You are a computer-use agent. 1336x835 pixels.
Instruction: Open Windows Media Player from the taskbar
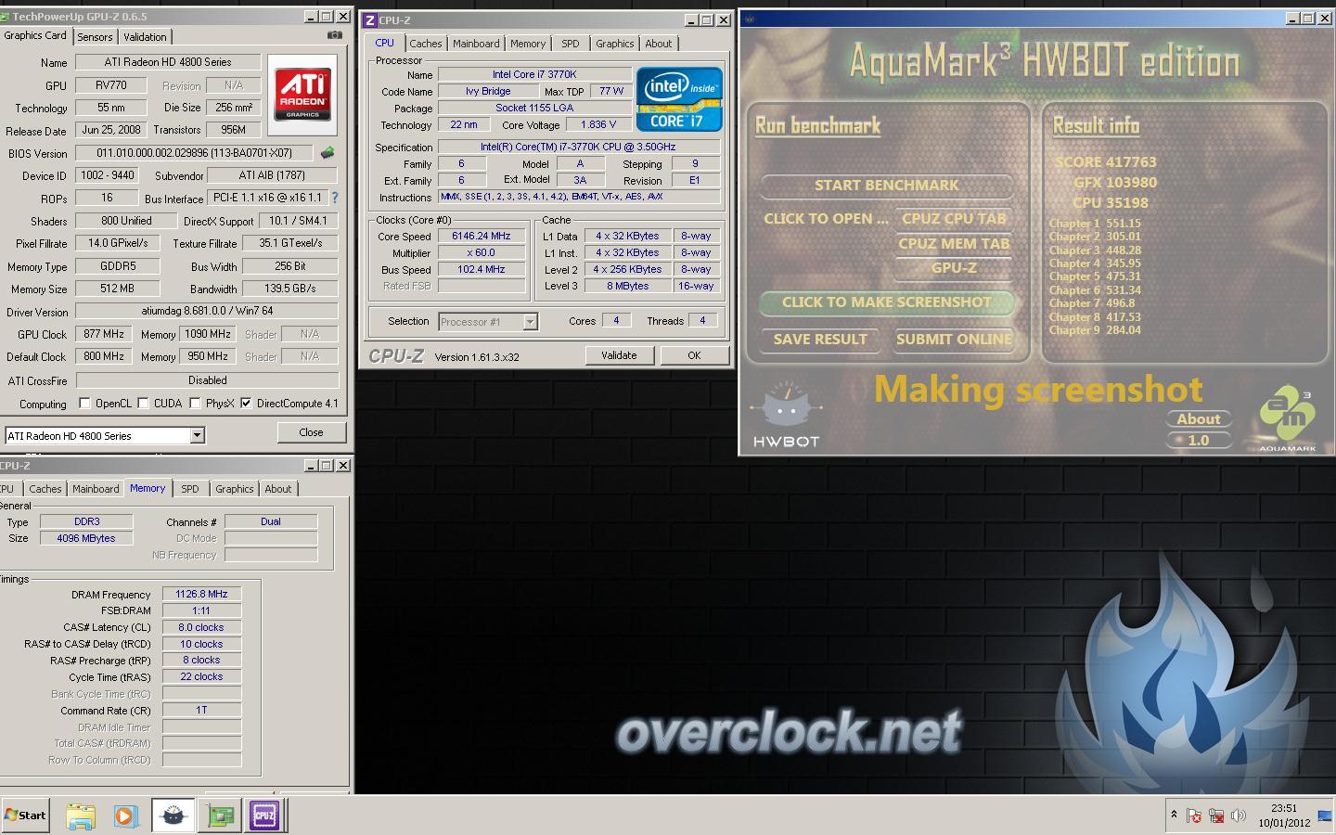coord(125,816)
